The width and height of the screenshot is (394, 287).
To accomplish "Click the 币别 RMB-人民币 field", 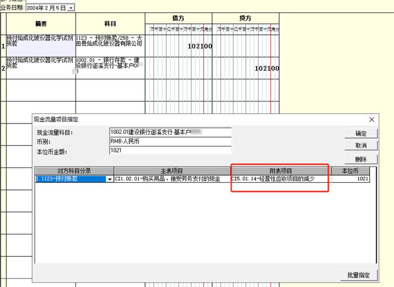I will pos(170,141).
